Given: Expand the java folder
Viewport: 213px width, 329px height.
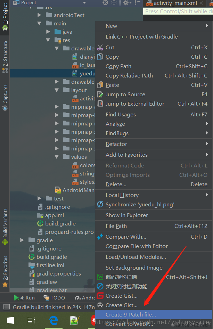Looking at the screenshot, I should click(x=48, y=32).
